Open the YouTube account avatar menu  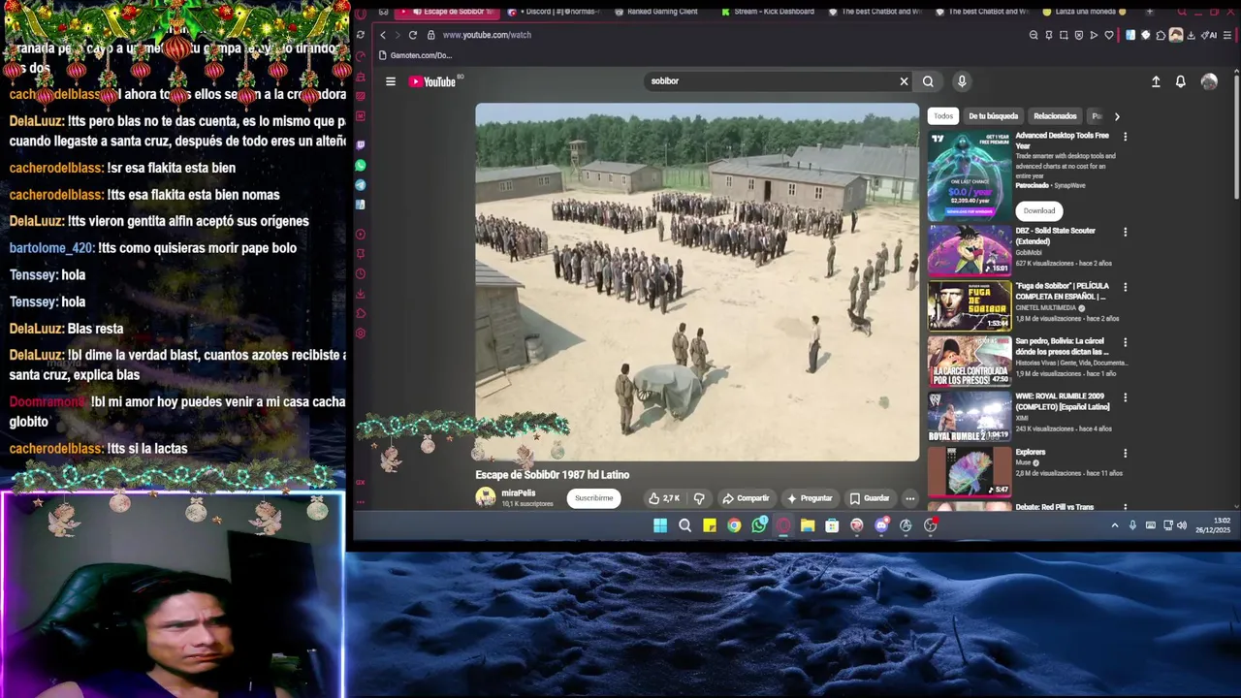click(1209, 81)
